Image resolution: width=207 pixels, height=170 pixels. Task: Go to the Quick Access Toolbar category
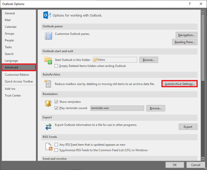[19, 81]
